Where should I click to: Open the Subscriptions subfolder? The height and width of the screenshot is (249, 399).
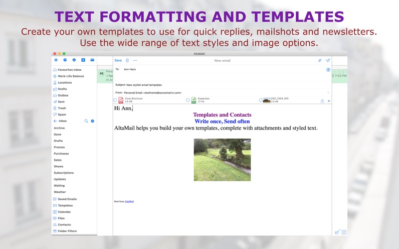pyautogui.click(x=64, y=173)
